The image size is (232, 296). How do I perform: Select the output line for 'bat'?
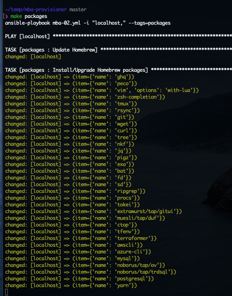coord(70,171)
